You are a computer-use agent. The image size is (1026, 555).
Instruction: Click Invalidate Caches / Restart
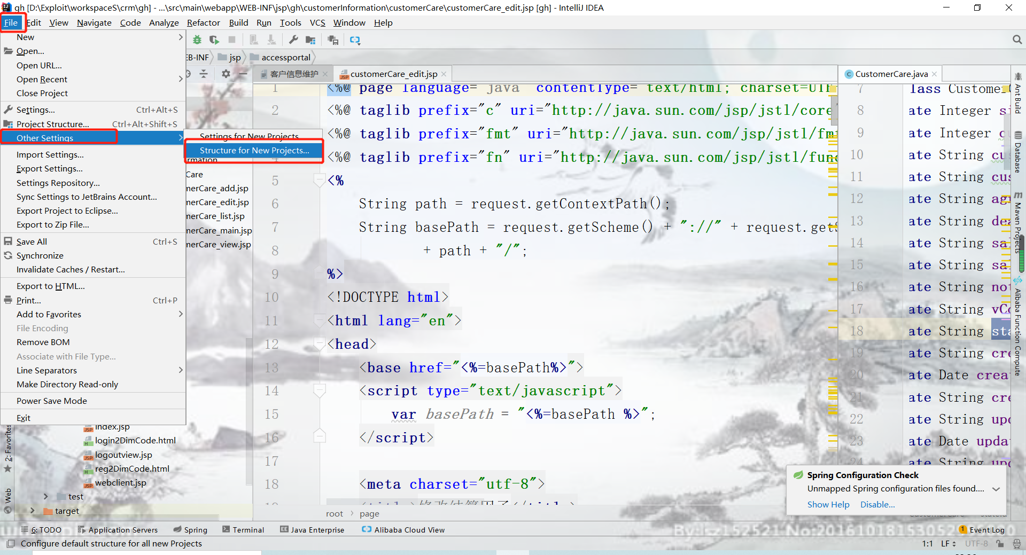pos(71,270)
